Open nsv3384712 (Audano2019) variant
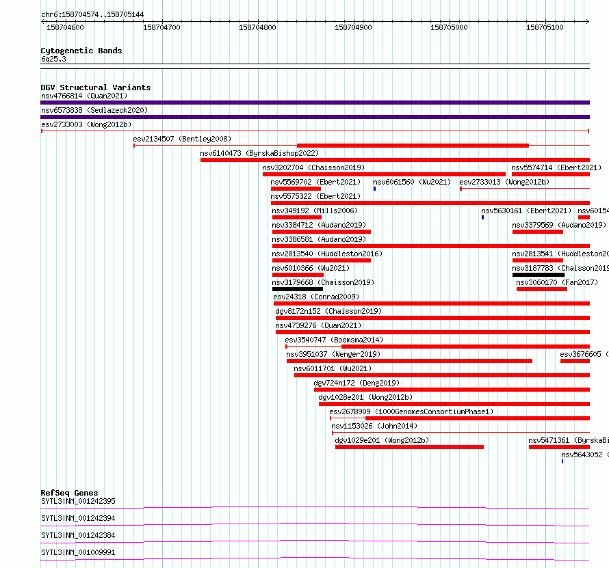This screenshot has height=568, width=609. coord(319,225)
